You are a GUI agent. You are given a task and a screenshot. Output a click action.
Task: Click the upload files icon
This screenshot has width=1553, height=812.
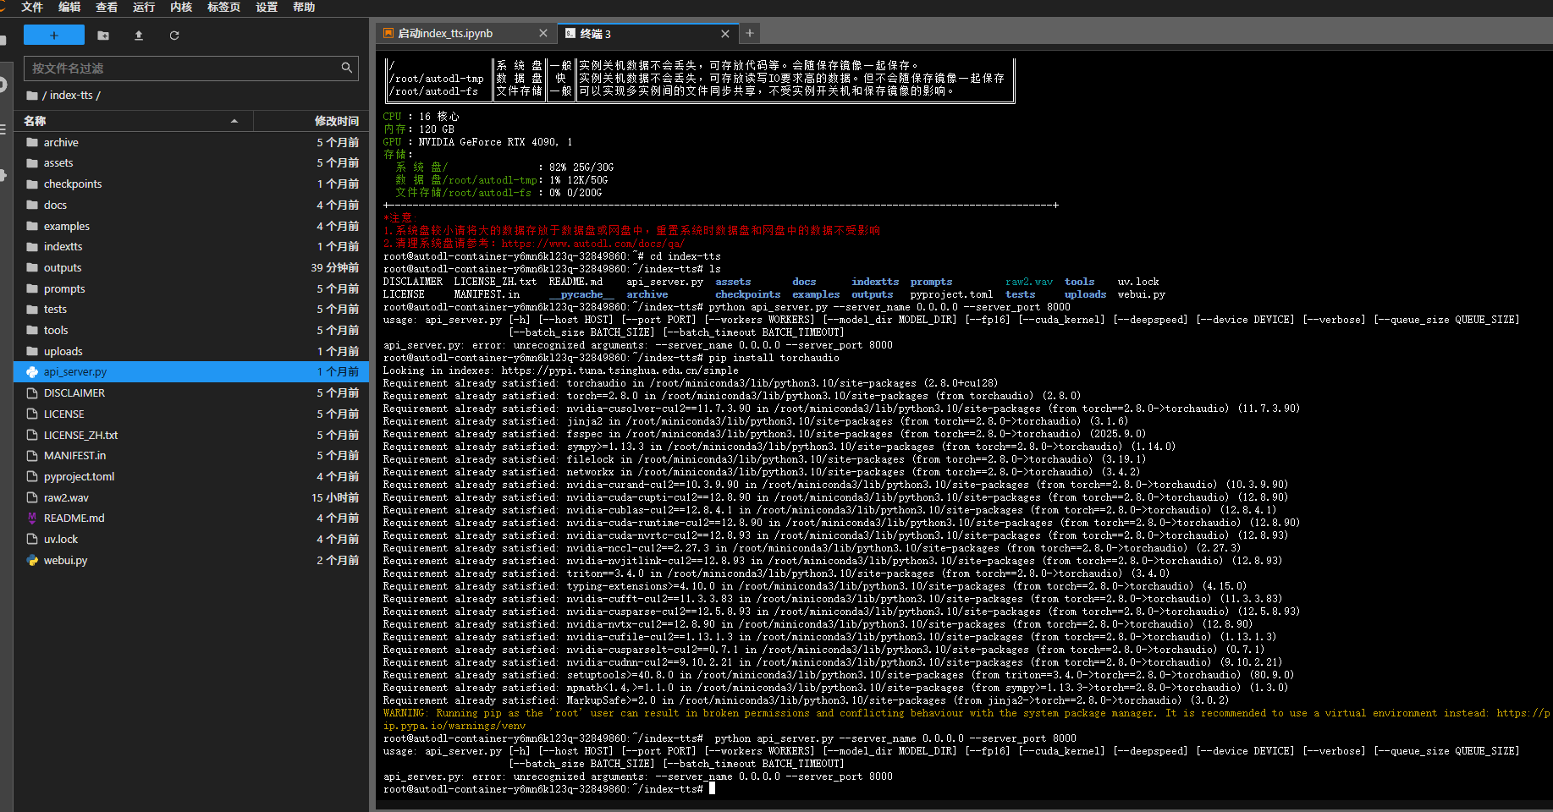pos(139,36)
